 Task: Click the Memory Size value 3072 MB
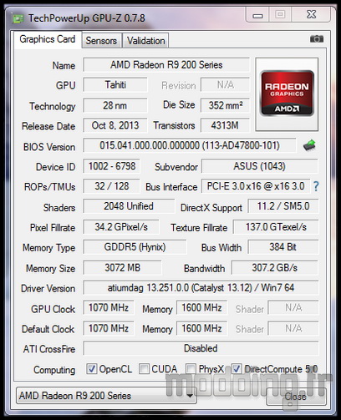(x=122, y=268)
